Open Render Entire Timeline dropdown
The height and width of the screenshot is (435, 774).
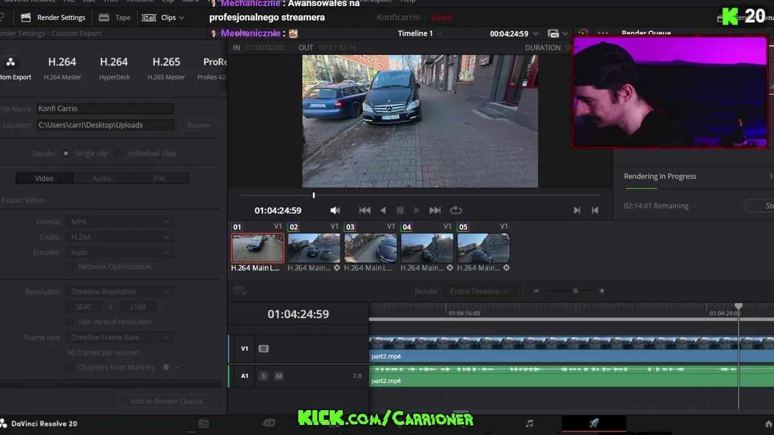pos(480,291)
